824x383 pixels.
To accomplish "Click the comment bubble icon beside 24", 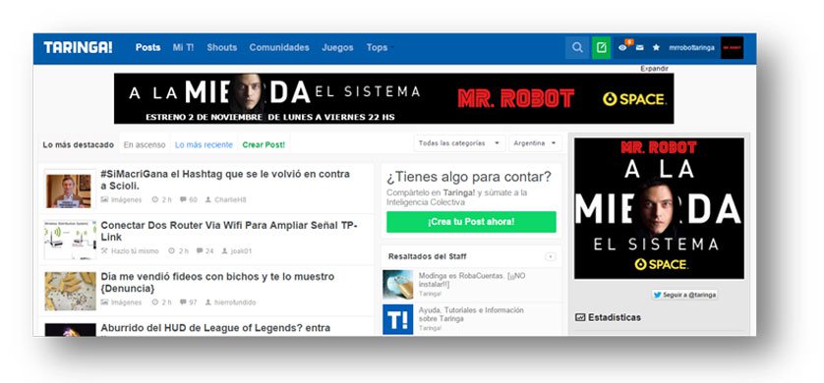I will [x=200, y=250].
